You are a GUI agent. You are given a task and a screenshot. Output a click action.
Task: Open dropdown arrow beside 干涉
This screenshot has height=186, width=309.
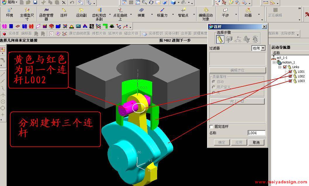[236, 15]
